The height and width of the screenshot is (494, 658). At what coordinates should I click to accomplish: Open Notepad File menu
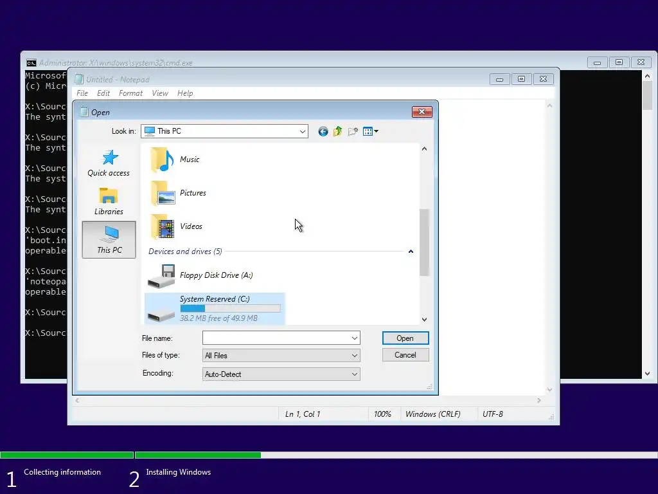(x=82, y=93)
